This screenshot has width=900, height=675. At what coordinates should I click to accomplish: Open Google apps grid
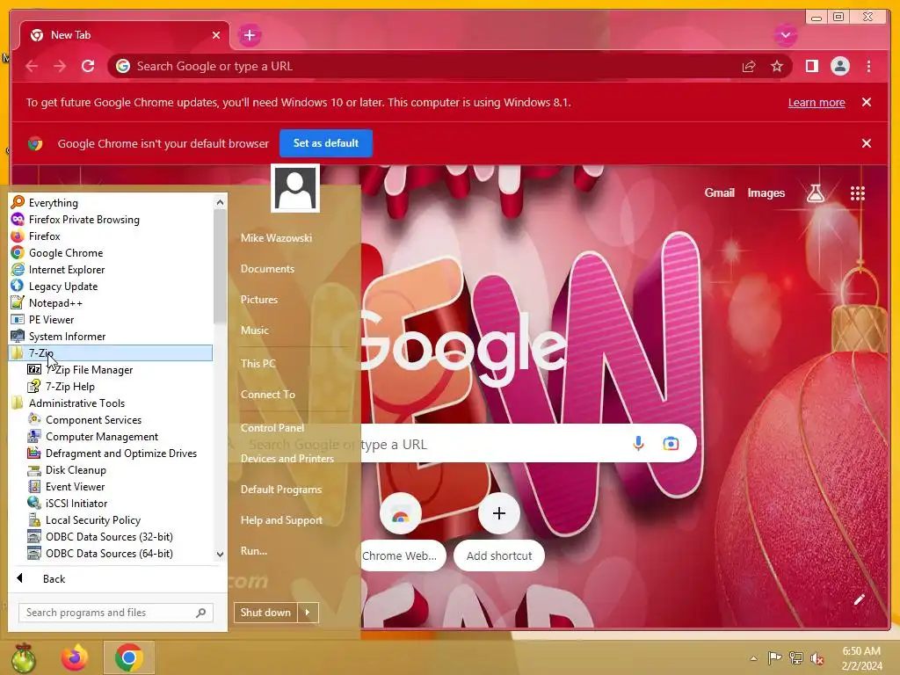pyautogui.click(x=857, y=193)
